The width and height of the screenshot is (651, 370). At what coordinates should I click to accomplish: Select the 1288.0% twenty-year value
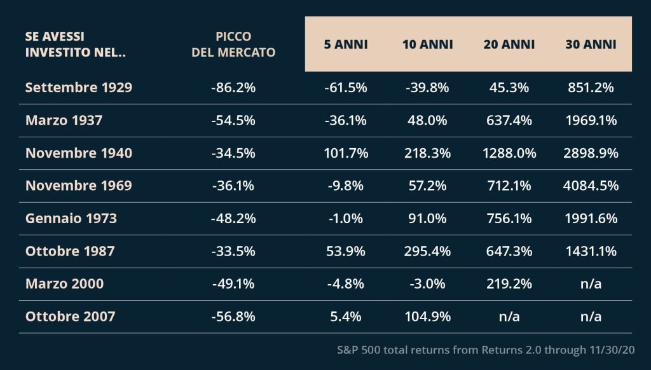[x=509, y=153]
